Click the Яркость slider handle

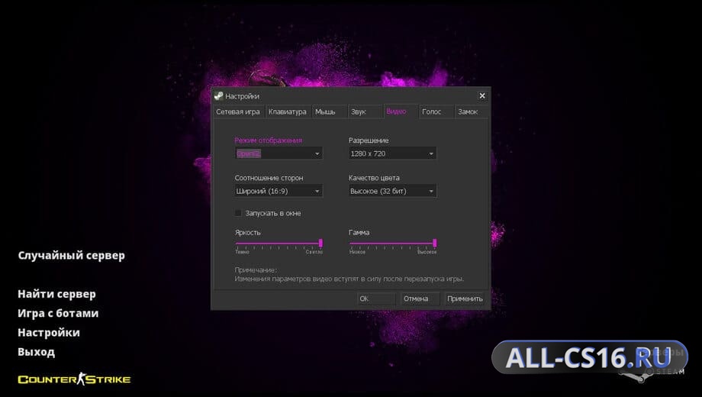[320, 243]
